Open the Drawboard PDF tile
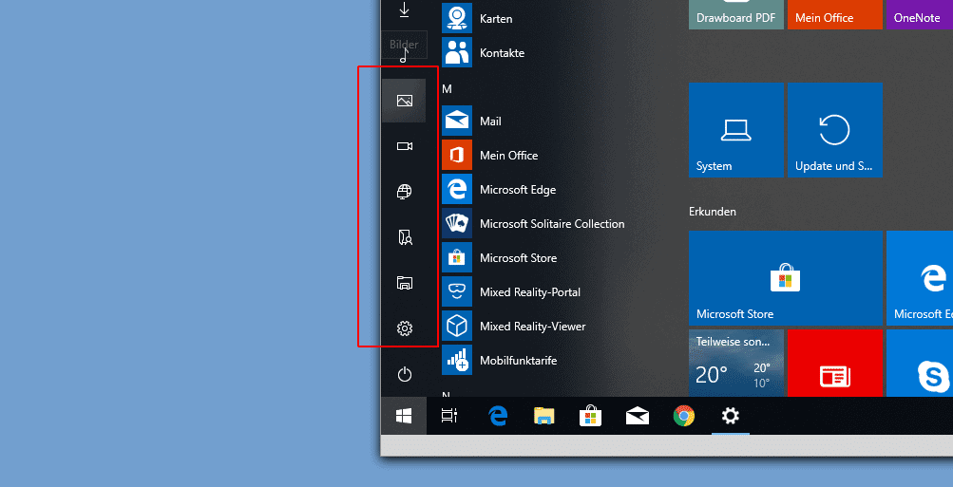Screen dimensions: 953x487 pos(736,14)
